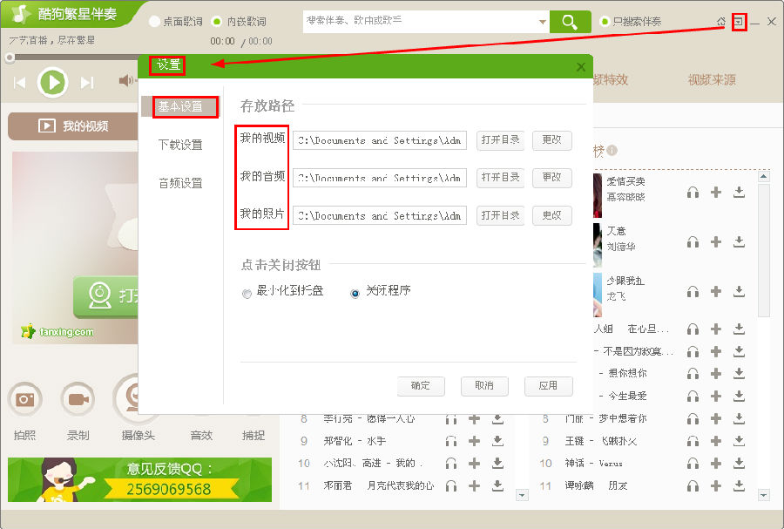Click the 捕捉 capture icon
Image resolution: width=784 pixels, height=529 pixels.
tap(253, 400)
